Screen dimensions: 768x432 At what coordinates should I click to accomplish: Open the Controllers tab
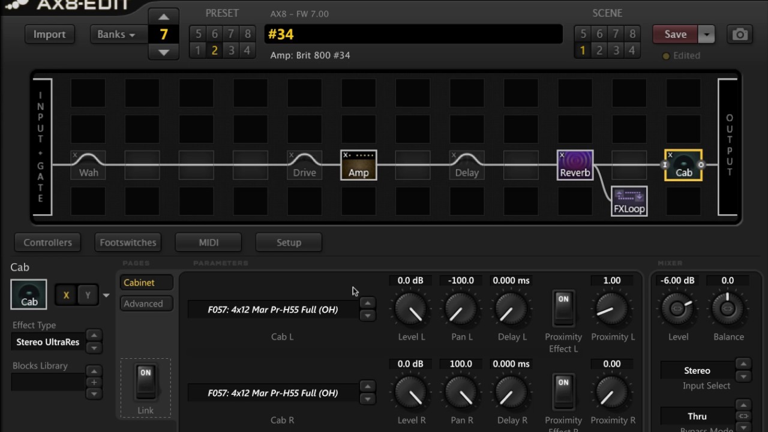coord(47,242)
